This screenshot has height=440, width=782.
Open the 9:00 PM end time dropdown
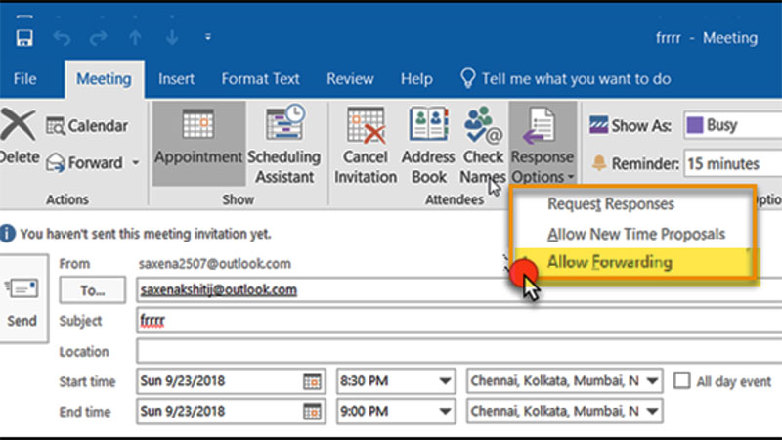click(445, 412)
